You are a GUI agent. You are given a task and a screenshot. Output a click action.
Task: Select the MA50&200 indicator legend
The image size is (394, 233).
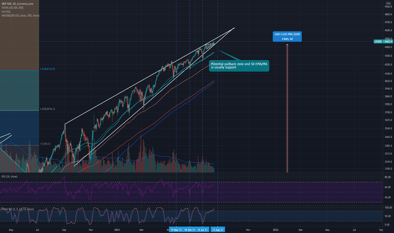pos(20,16)
